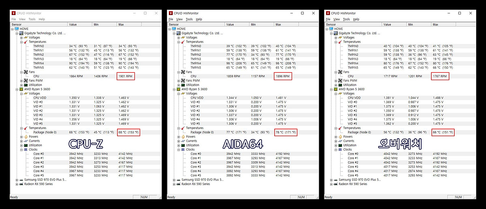
Task: Click the Fans PWM icon in CPU-Z window
Action: (x=25, y=80)
